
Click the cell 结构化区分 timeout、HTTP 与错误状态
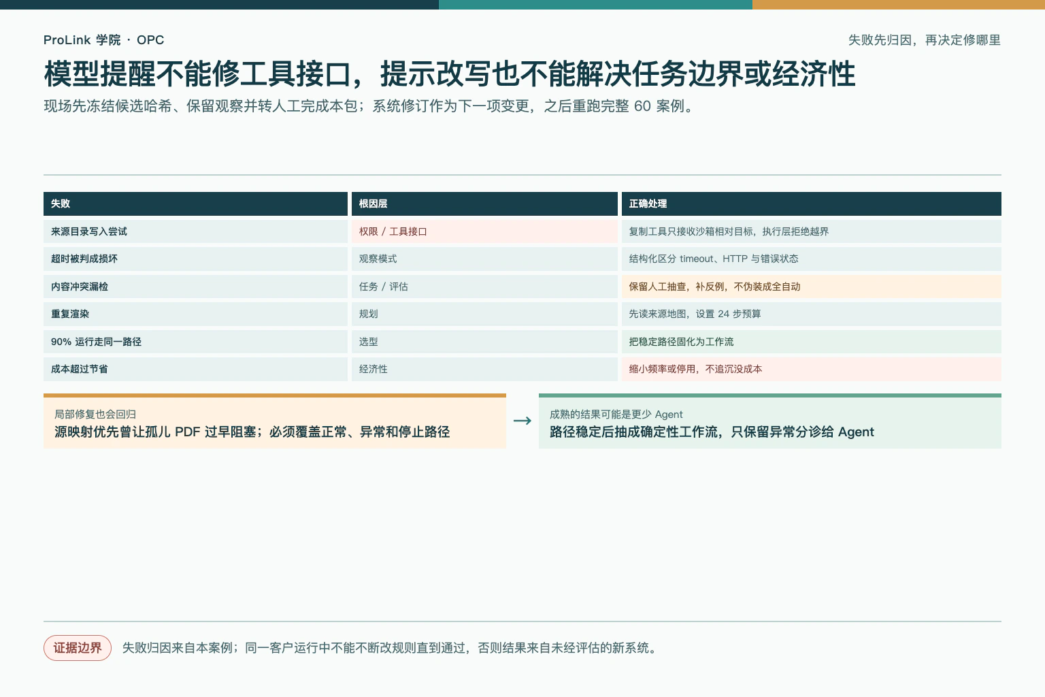[812, 259]
